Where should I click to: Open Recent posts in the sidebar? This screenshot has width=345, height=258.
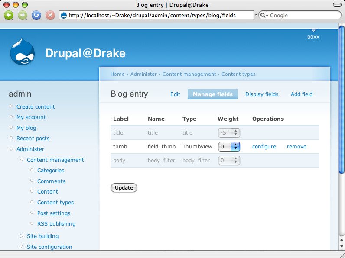pos(33,139)
